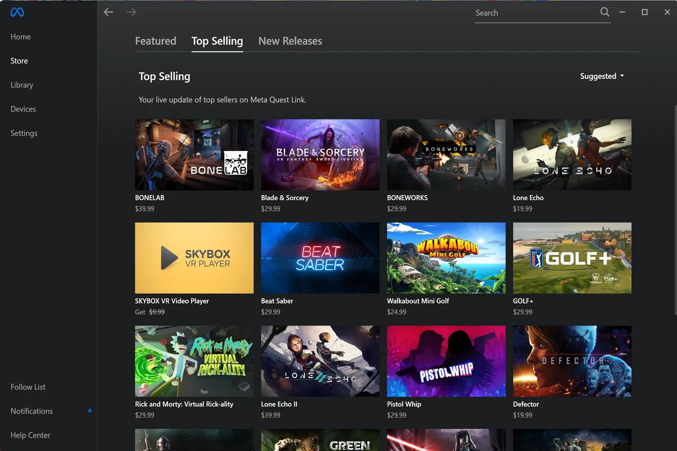Click the search magnifier icon
677x451 pixels.
click(x=605, y=12)
